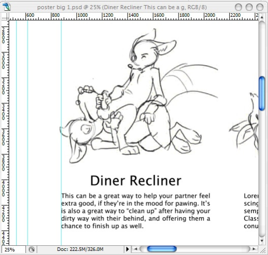
Task: Click the vertical scrollbar blue thumb
Action: tap(262, 94)
